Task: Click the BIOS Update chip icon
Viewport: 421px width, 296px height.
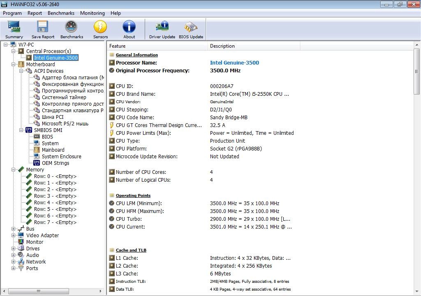Action: [191, 27]
